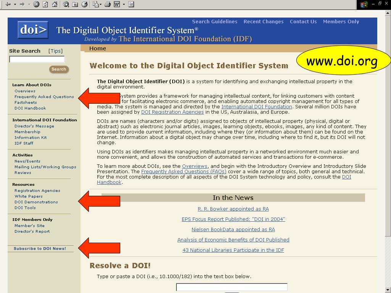Open Mailing Lists/Working Groups link
Screen dimensions: 391x293
pos(45,167)
